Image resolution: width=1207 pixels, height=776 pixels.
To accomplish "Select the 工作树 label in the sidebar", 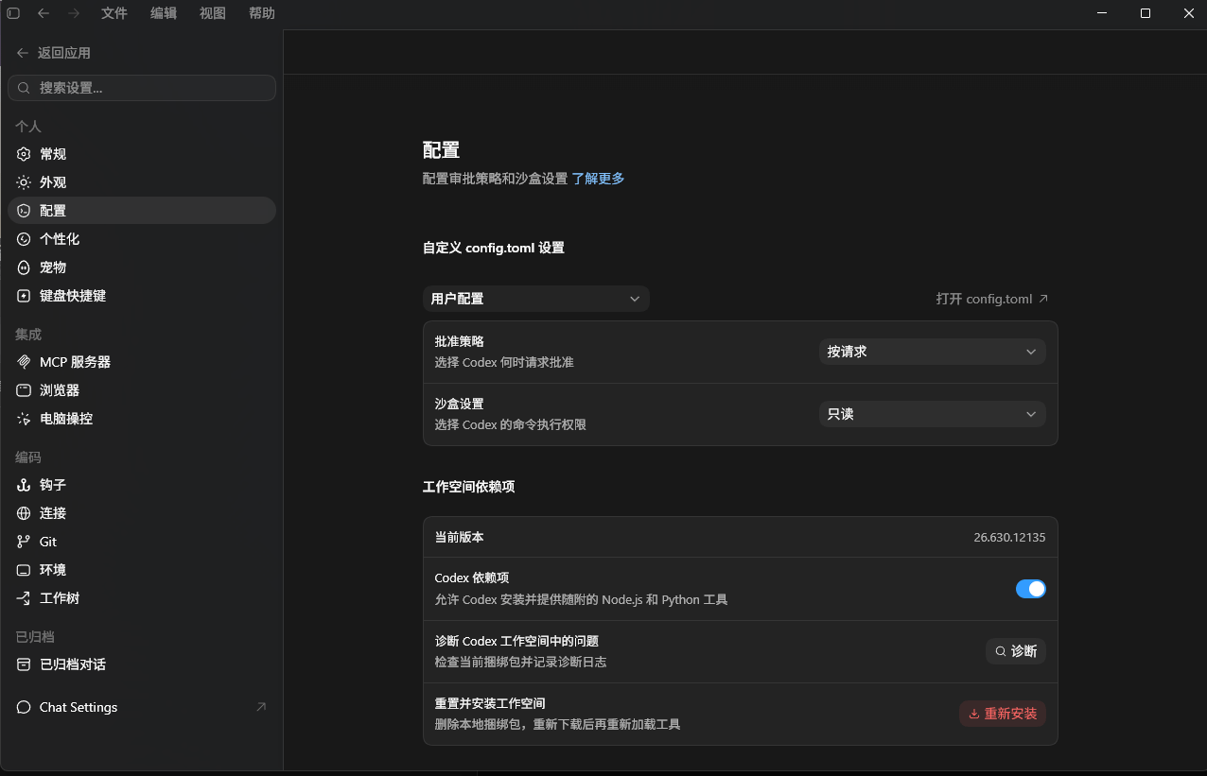I will [60, 598].
